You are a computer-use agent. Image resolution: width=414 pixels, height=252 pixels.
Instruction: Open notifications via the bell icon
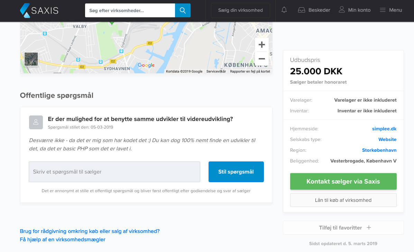[284, 10]
